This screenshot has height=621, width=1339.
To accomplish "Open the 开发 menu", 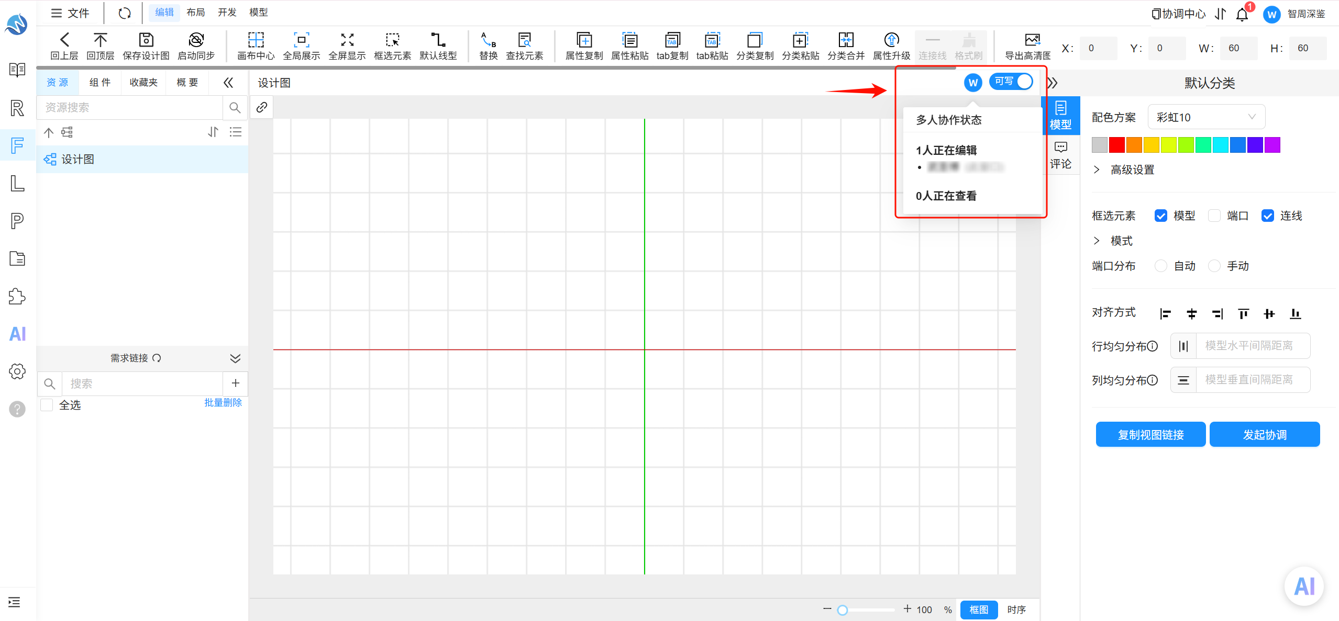I will pos(227,12).
